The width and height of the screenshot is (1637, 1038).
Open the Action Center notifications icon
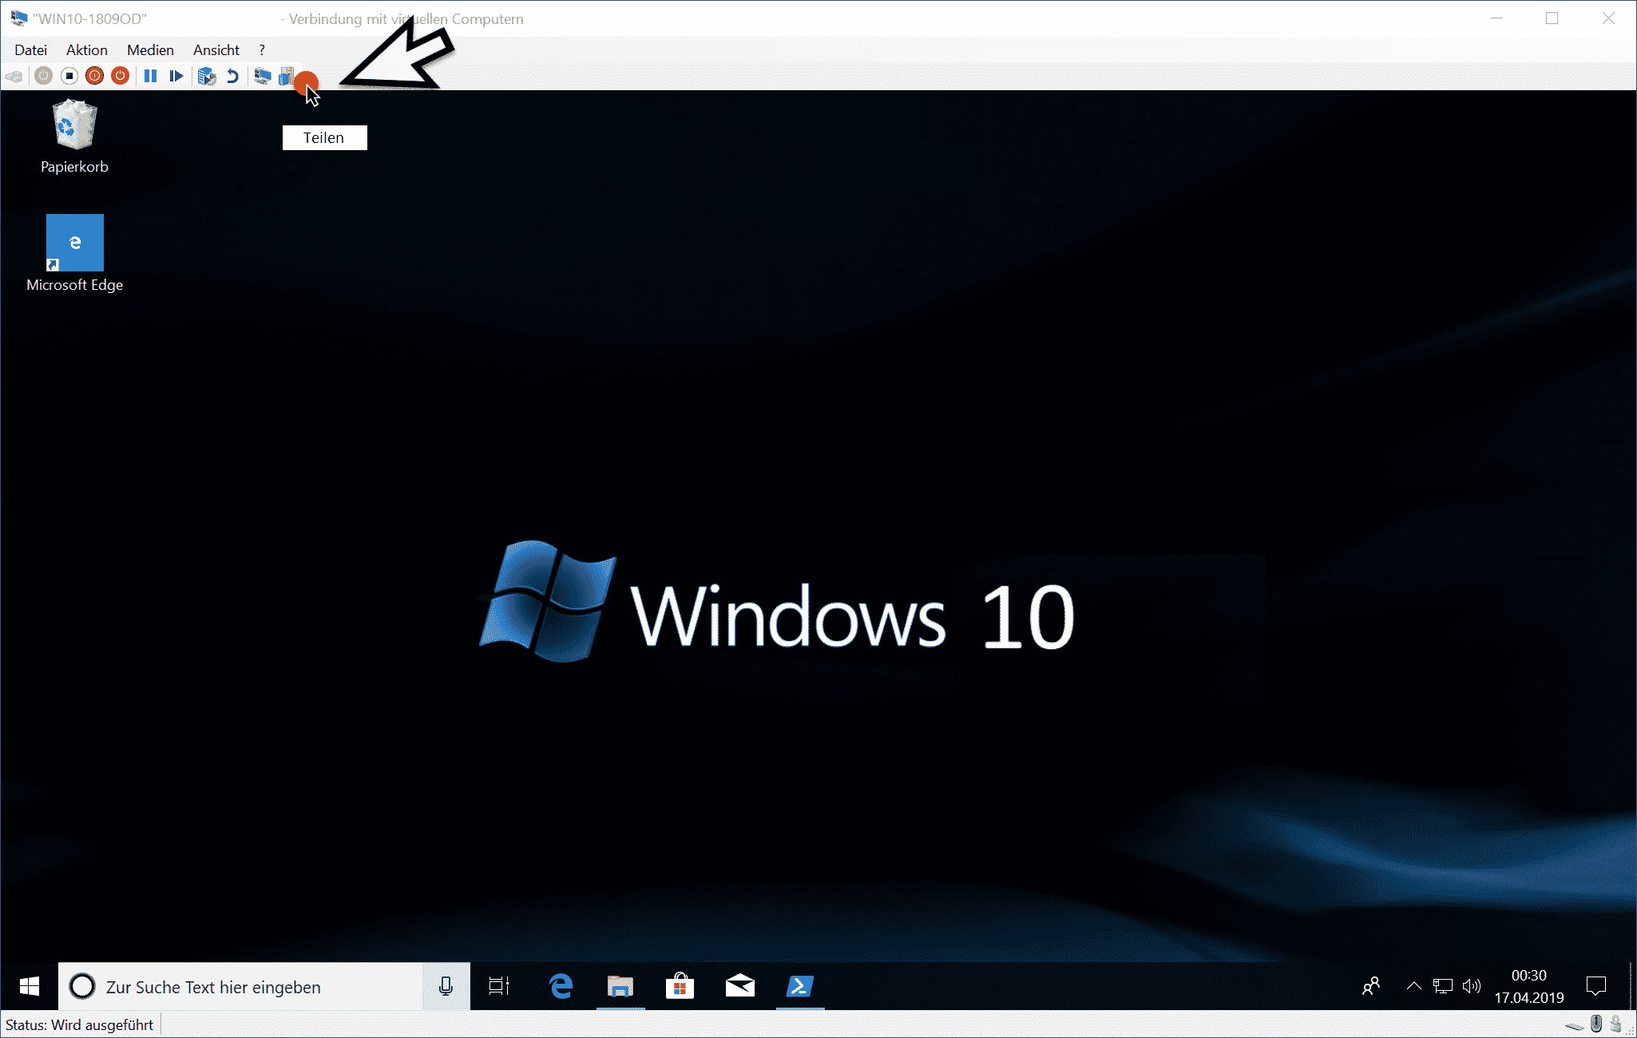[1596, 986]
